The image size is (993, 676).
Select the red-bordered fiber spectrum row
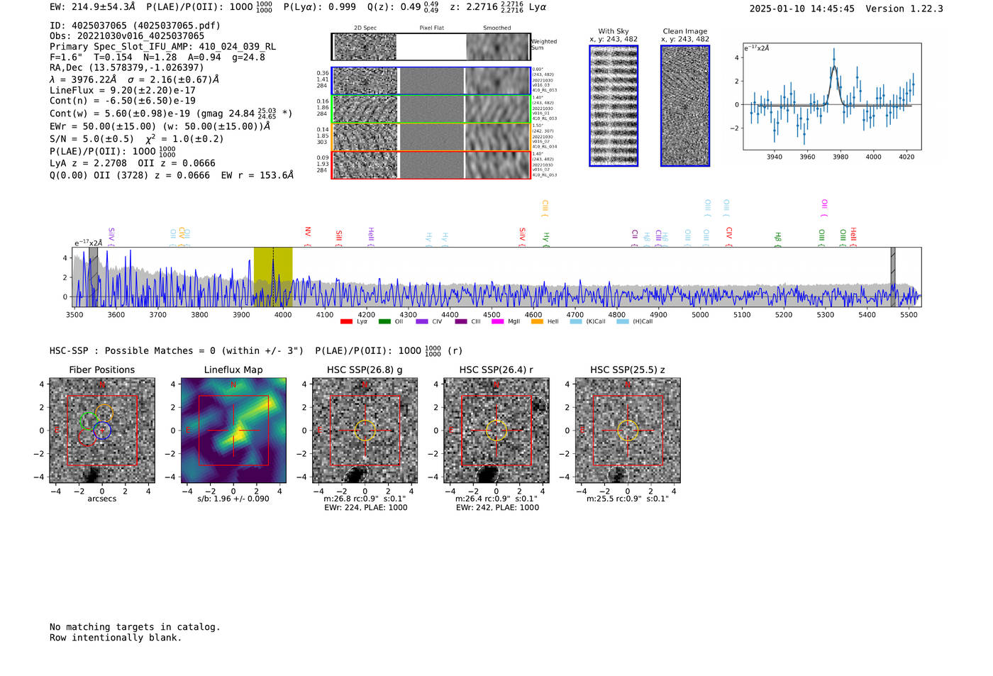(x=431, y=165)
